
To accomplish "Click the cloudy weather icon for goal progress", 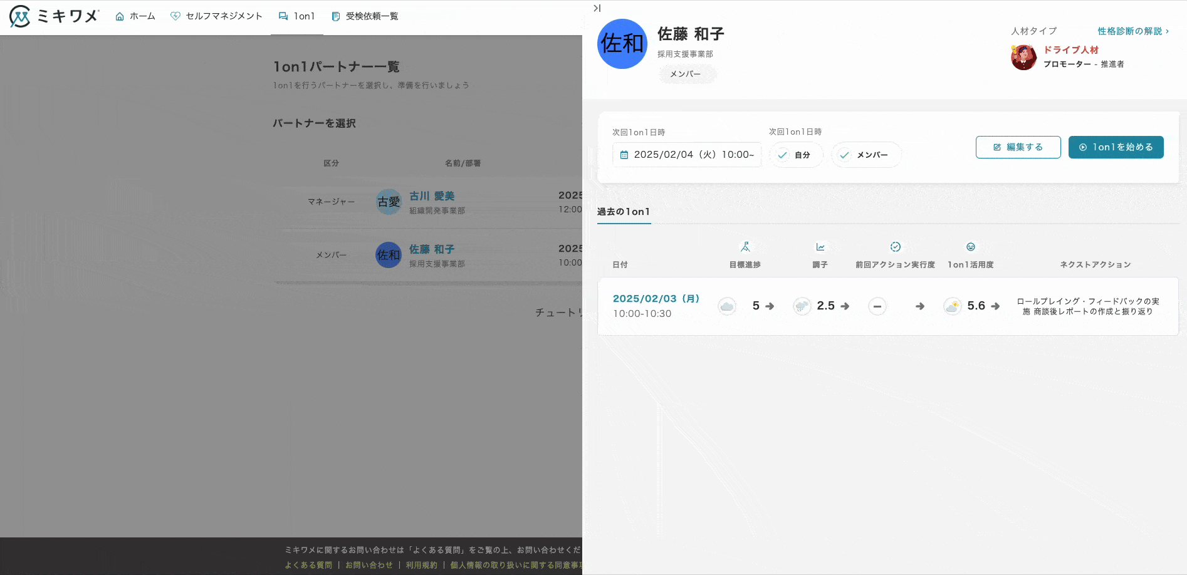I will [727, 306].
